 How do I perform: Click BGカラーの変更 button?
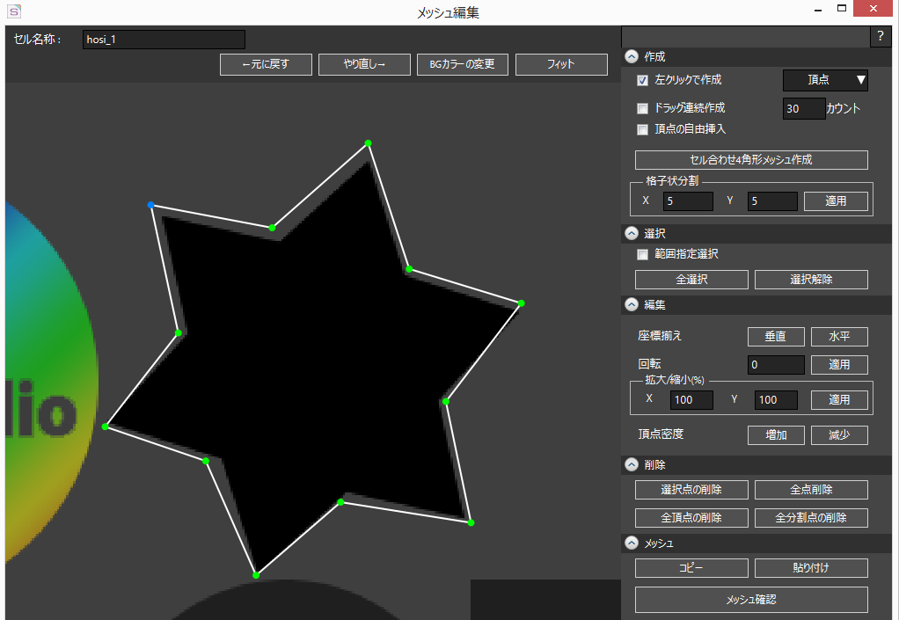(463, 64)
